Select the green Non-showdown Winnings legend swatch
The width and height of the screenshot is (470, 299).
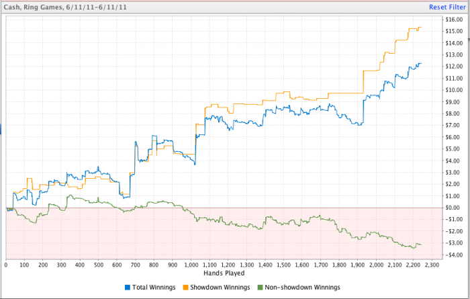pyautogui.click(x=260, y=288)
